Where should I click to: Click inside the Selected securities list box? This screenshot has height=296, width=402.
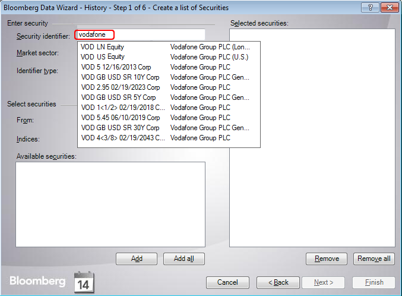click(x=312, y=138)
